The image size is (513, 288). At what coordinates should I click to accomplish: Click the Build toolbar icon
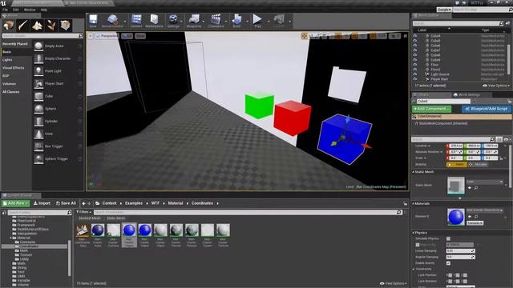pyautogui.click(x=236, y=20)
